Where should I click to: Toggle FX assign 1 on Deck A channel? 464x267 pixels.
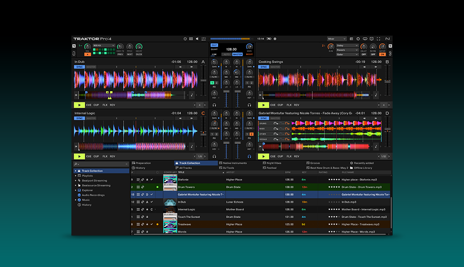(x=212, y=83)
